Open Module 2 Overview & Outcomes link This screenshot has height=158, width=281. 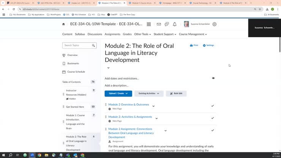pyautogui.click(x=128, y=104)
